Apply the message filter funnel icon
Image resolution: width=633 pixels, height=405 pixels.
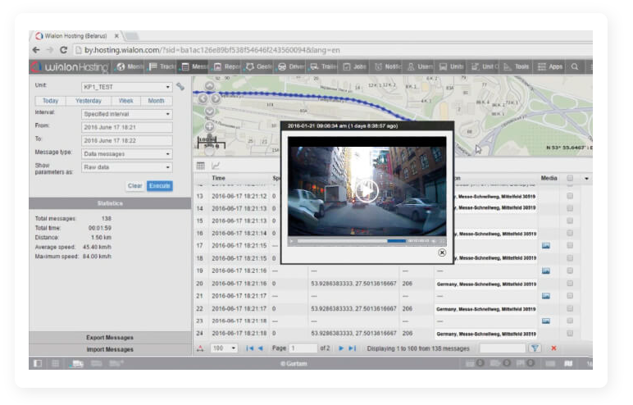click(535, 348)
